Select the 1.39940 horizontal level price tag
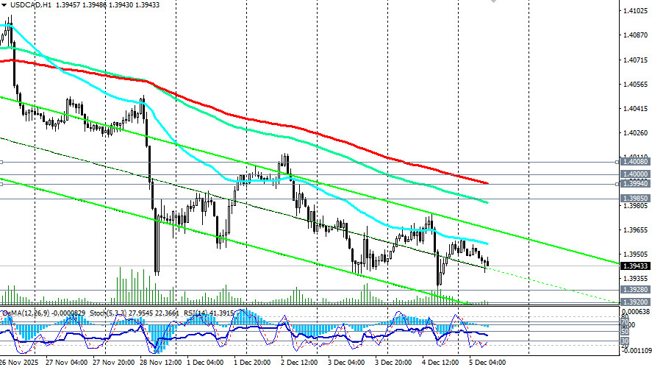Viewport: 652px width, 370px height. [635, 184]
